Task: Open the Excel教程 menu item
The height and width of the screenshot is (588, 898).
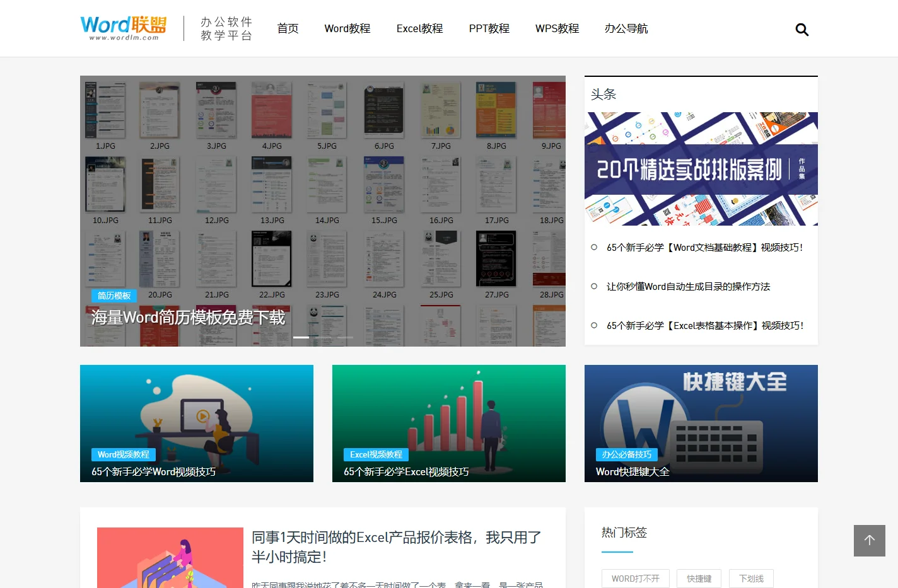Action: [419, 28]
